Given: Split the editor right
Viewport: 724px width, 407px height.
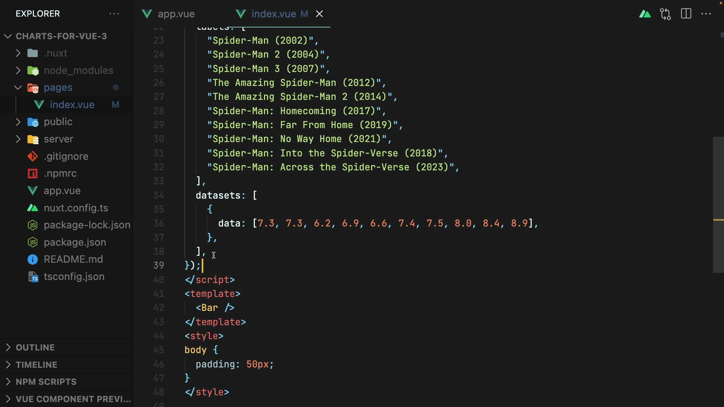Looking at the screenshot, I should coord(686,14).
